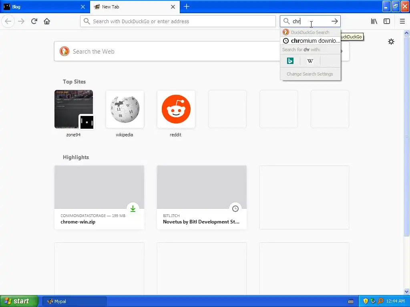Open the Windows start menu

click(19, 301)
